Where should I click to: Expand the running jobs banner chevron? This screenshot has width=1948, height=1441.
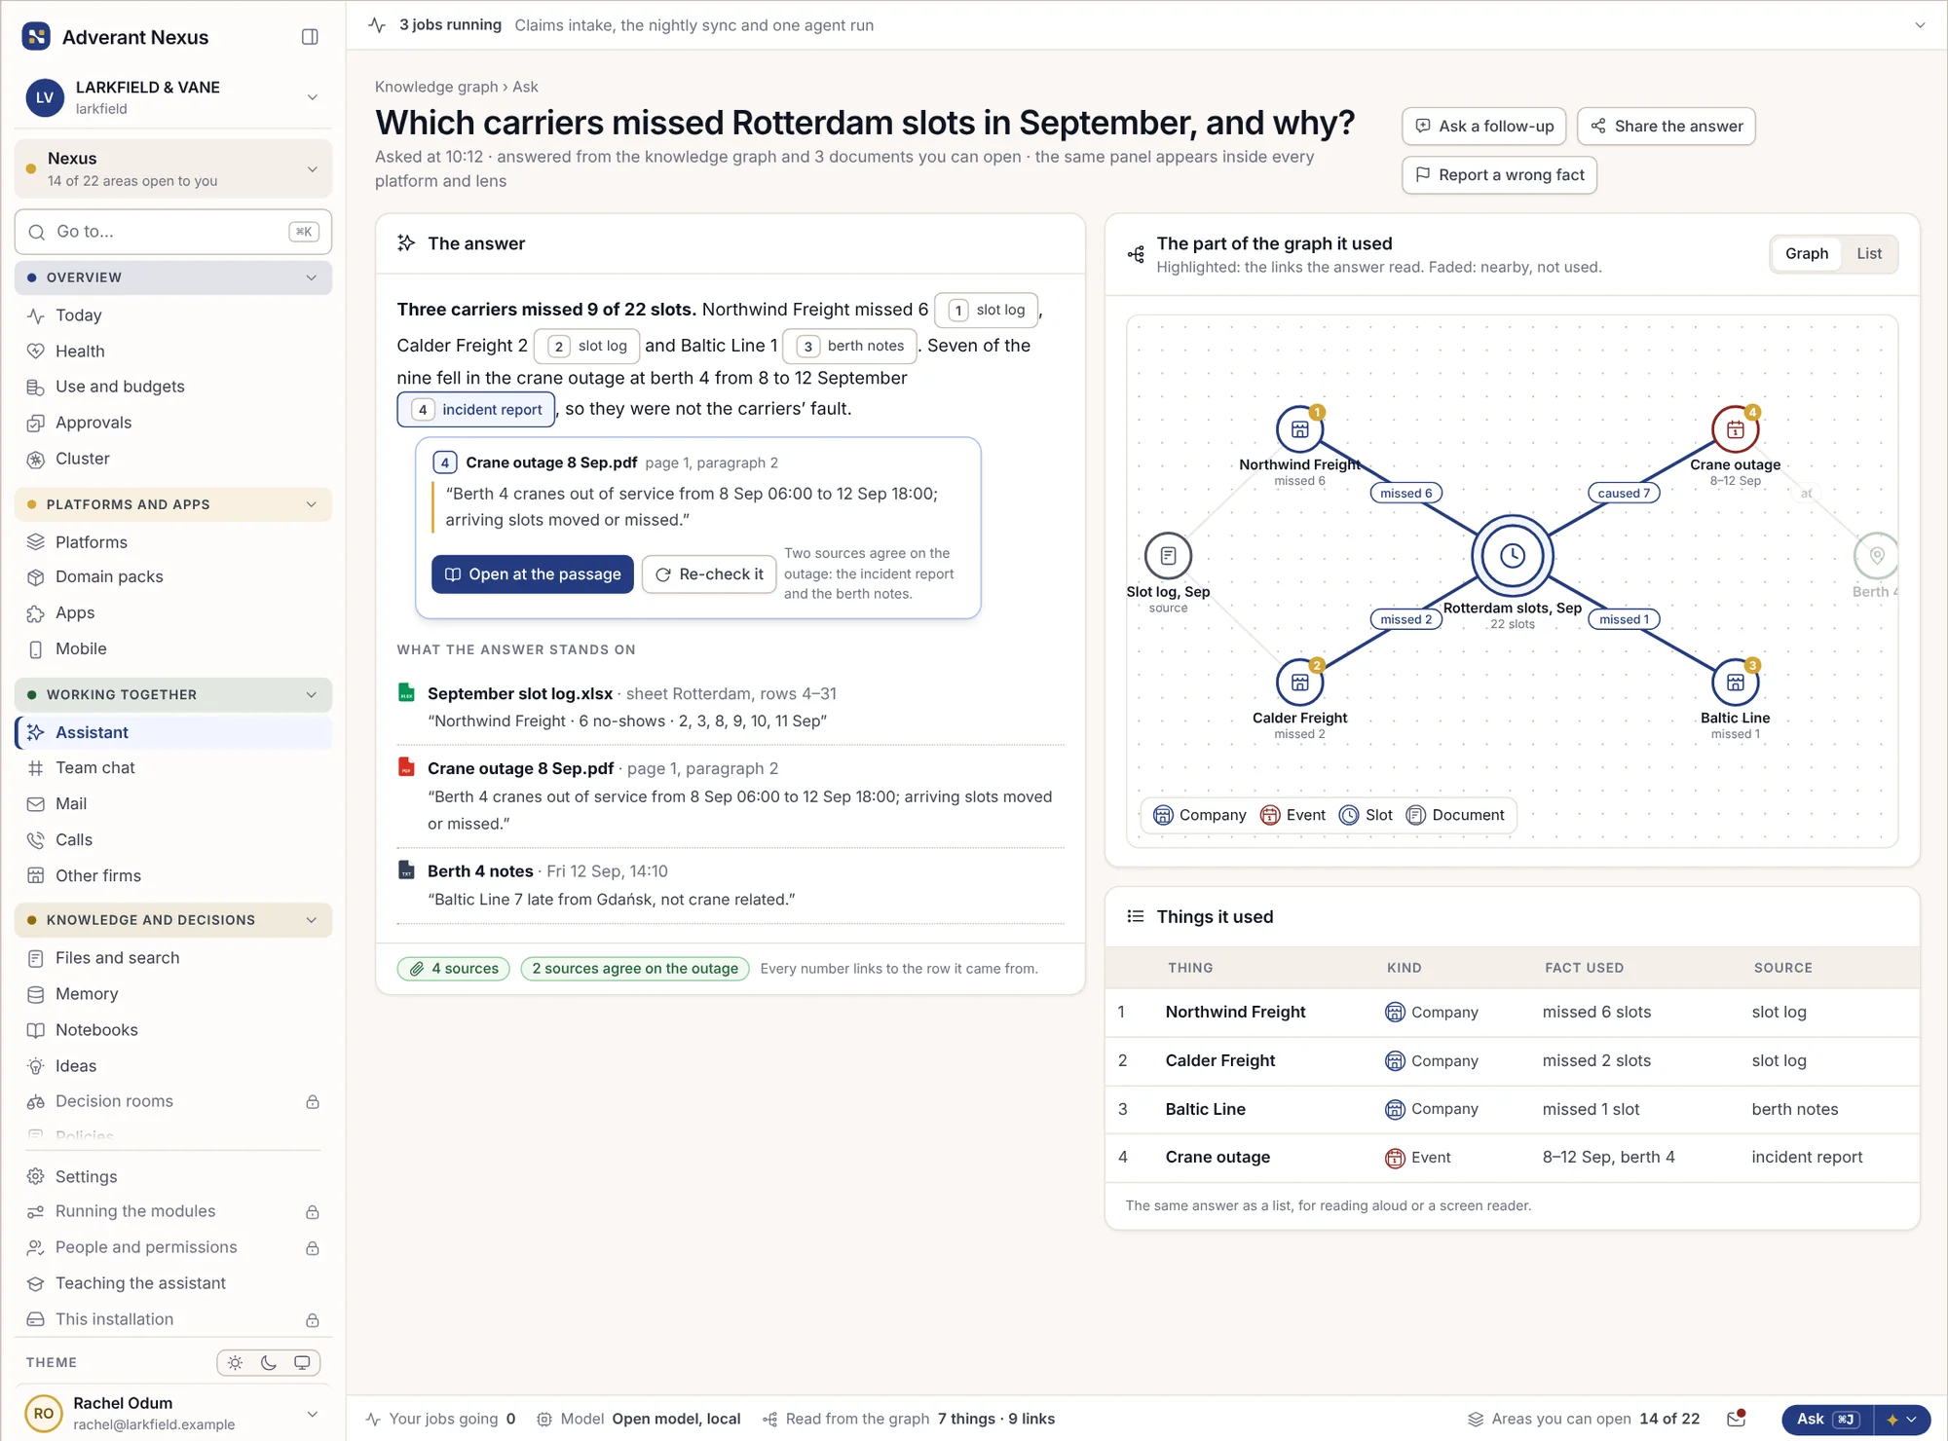point(1920,25)
